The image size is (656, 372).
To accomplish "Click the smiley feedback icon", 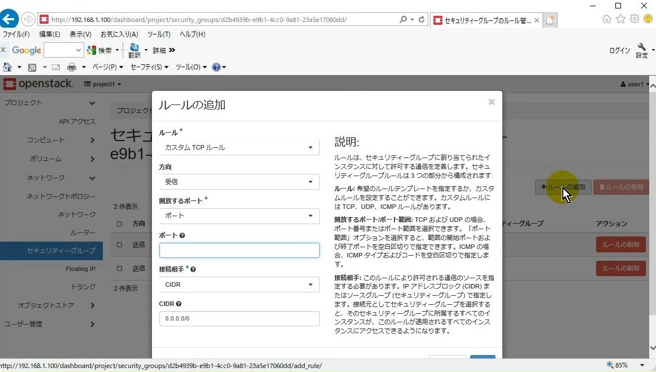I will [648, 19].
